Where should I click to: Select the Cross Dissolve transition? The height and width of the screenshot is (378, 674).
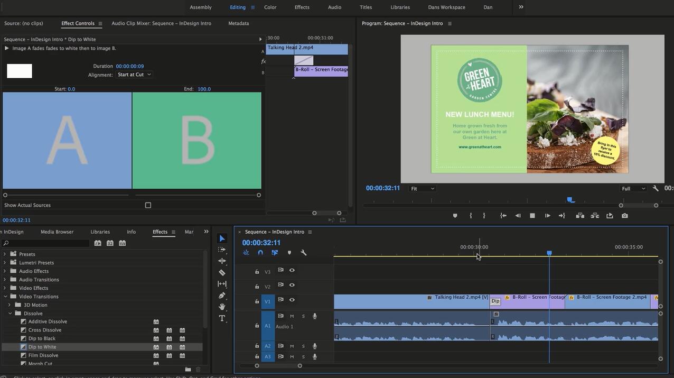tap(45, 330)
